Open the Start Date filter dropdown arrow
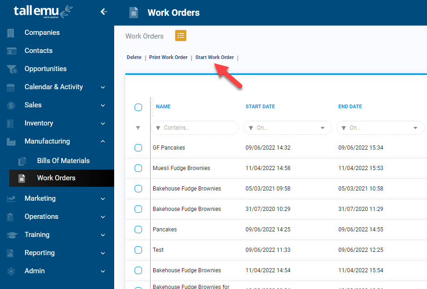Image resolution: width=427 pixels, height=289 pixels. [x=323, y=128]
